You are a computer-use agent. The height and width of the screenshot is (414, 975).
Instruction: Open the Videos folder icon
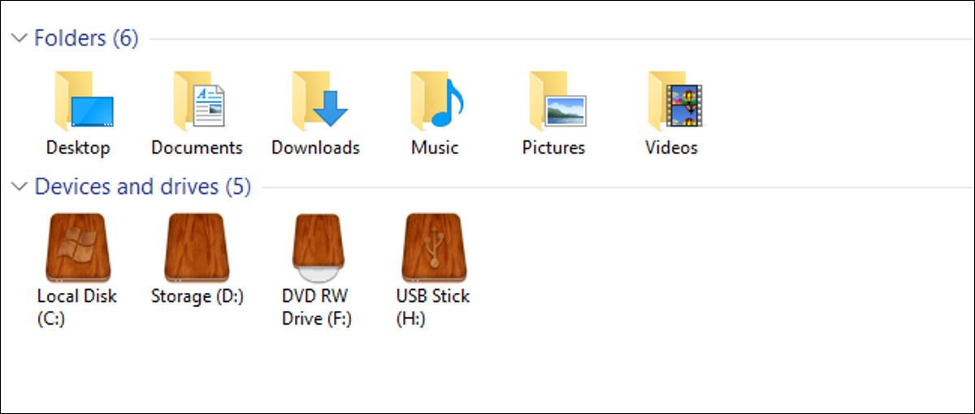pyautogui.click(x=675, y=101)
